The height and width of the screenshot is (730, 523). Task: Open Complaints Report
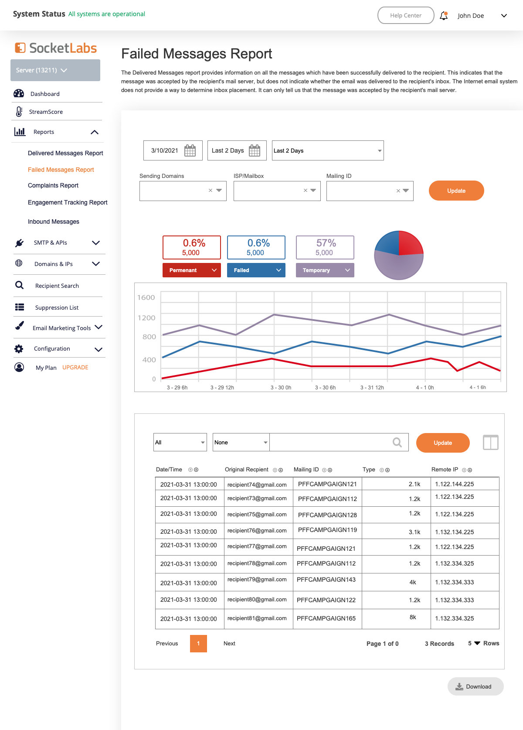pyautogui.click(x=53, y=185)
